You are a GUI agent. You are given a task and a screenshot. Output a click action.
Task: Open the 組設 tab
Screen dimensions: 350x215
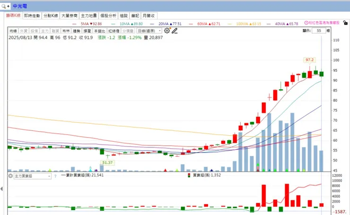(123, 16)
